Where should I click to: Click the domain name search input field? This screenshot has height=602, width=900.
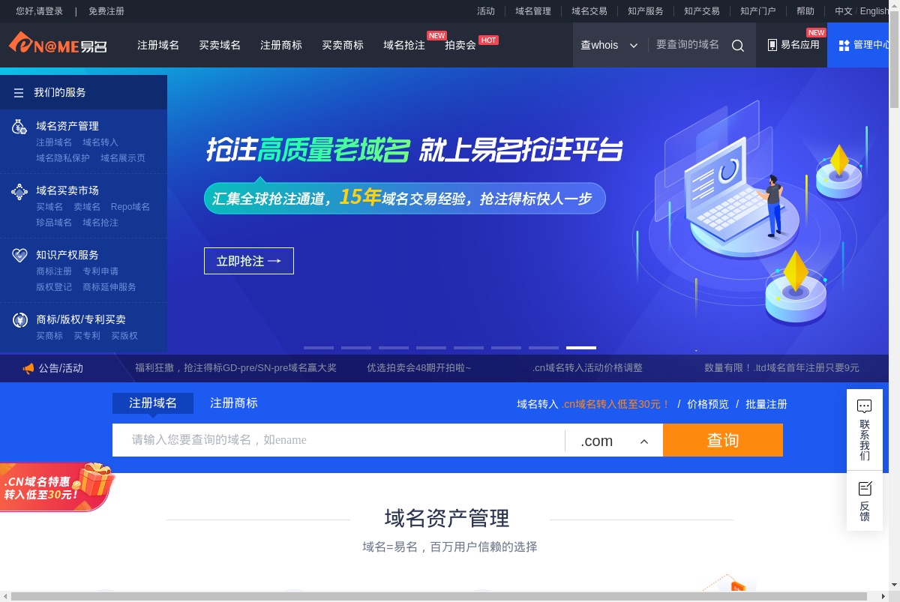tap(338, 440)
